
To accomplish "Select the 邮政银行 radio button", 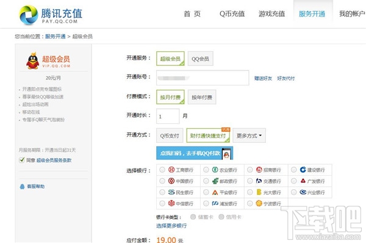I will (x=206, y=181).
